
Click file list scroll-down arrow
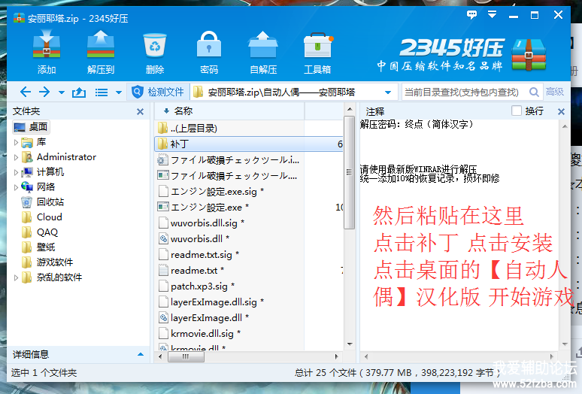pos(349,344)
